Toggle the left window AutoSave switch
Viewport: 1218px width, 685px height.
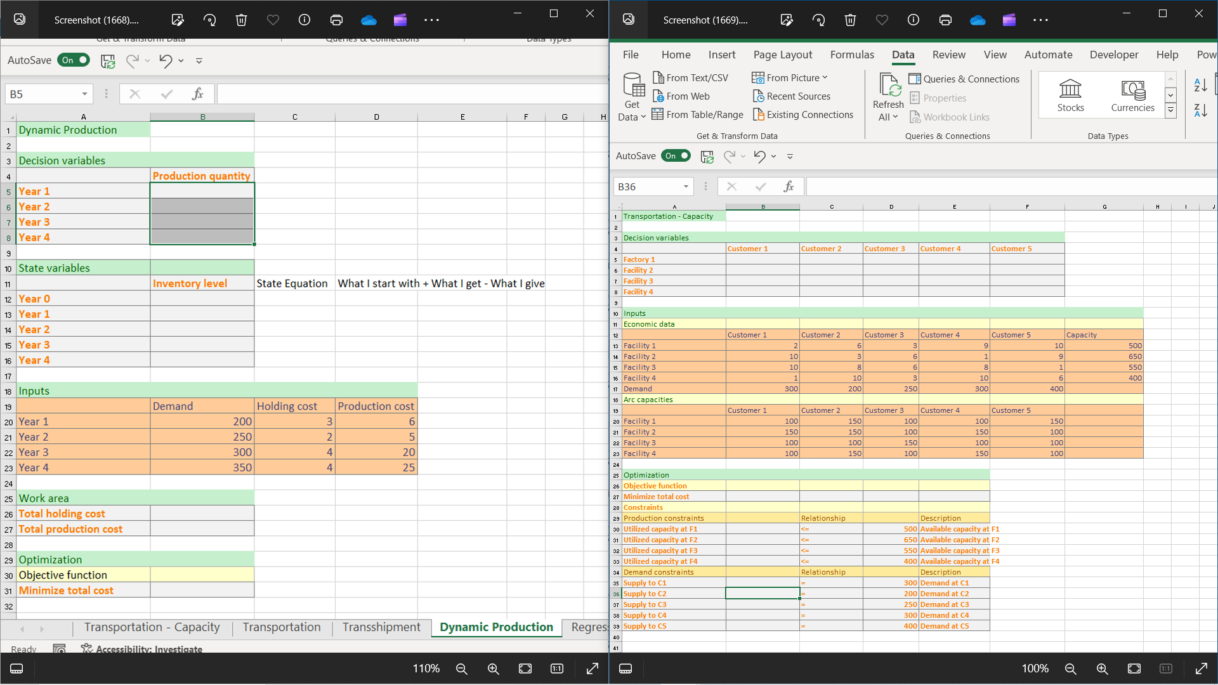click(x=74, y=60)
